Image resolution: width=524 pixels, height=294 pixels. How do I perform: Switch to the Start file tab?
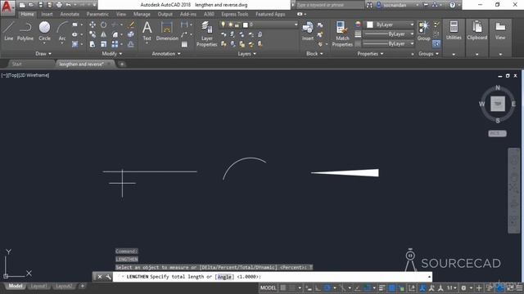(x=16, y=64)
